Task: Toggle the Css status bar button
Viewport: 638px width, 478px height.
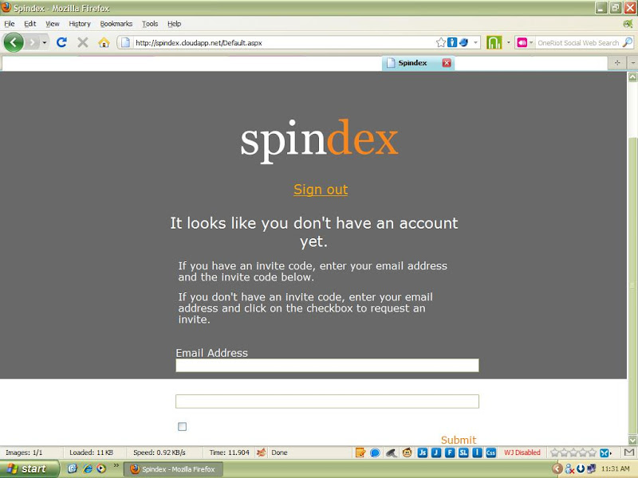Action: point(490,453)
